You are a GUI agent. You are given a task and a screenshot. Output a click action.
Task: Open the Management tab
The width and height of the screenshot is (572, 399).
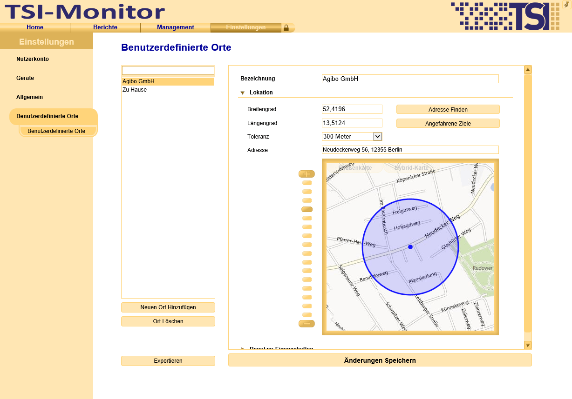pos(175,27)
